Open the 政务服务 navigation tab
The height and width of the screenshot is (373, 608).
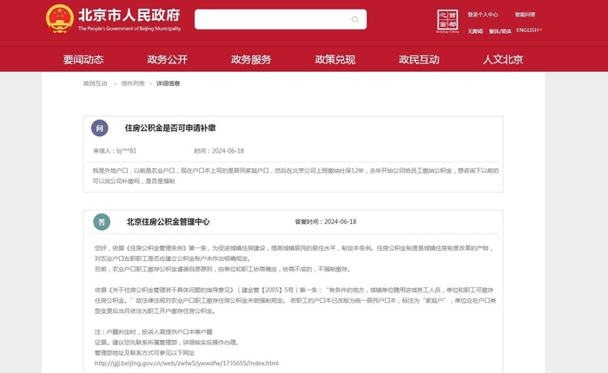[251, 59]
